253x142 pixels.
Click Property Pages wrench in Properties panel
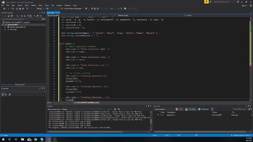point(9,95)
